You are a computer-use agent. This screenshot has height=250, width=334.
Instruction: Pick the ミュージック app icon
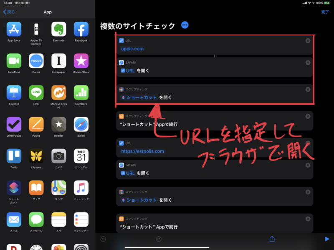[x=81, y=188]
